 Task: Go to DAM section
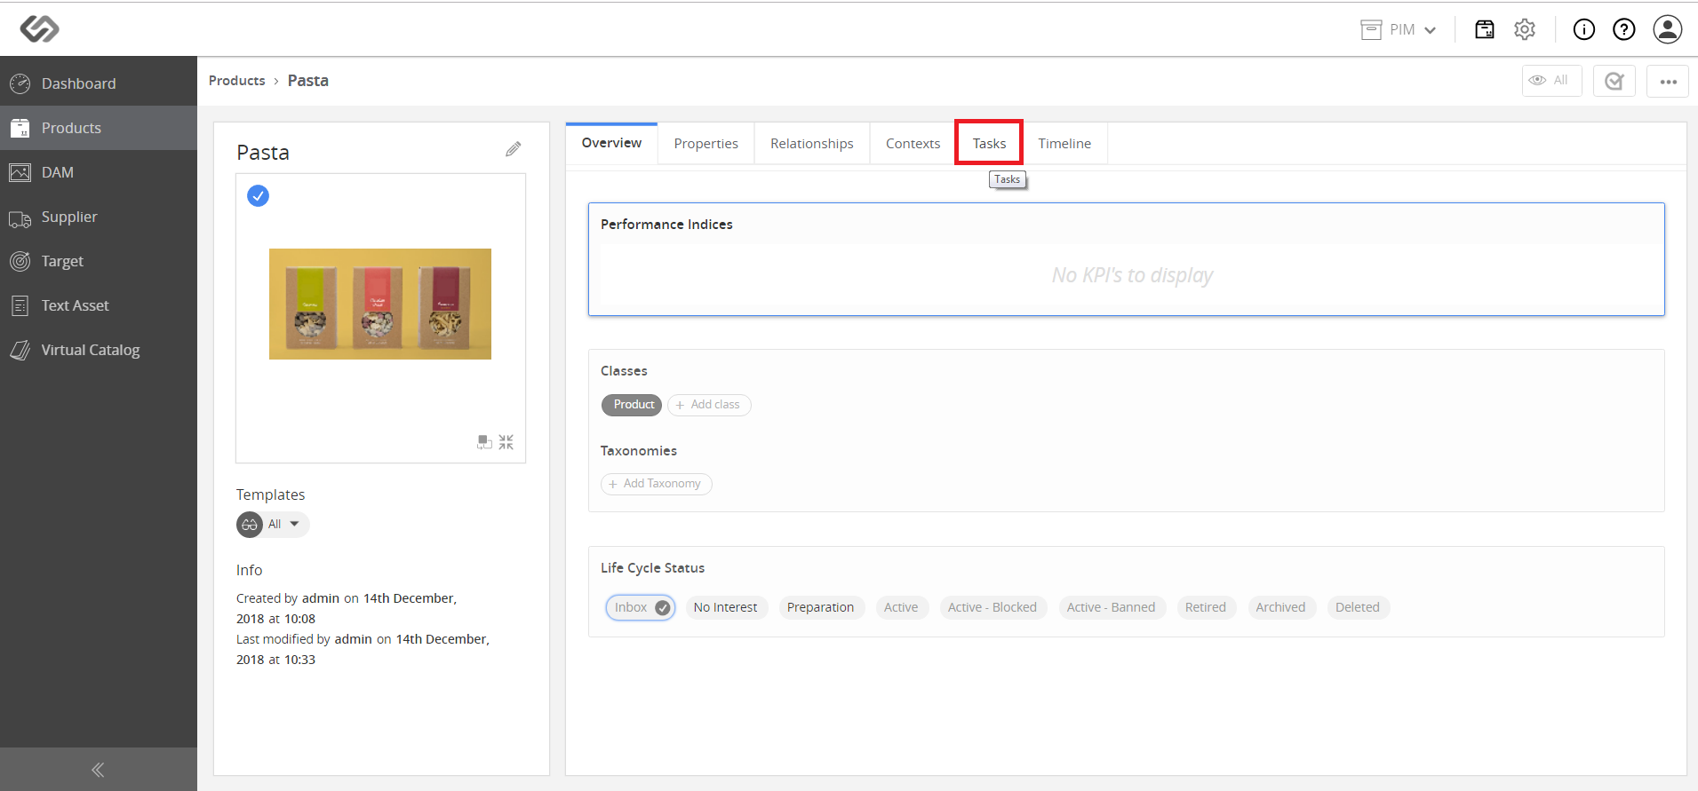click(x=99, y=172)
